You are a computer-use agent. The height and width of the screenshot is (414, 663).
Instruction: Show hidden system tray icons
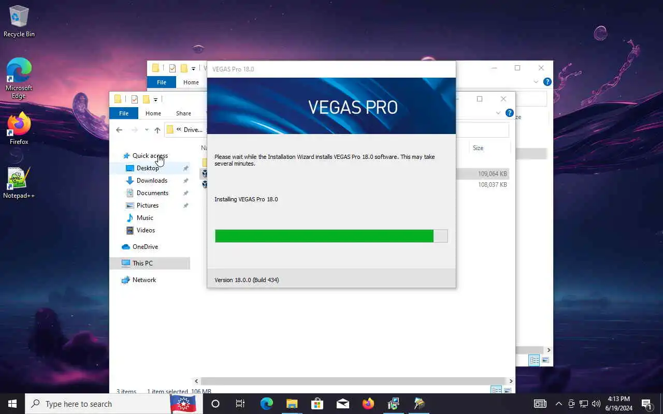[558, 404]
